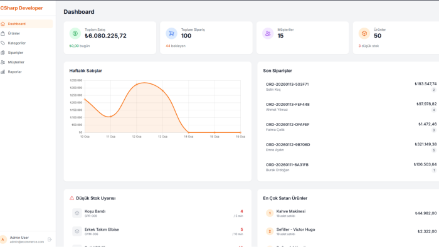The width and height of the screenshot is (439, 247).
Task: Click the Koşu Bandı product name
Action: [x=95, y=211]
